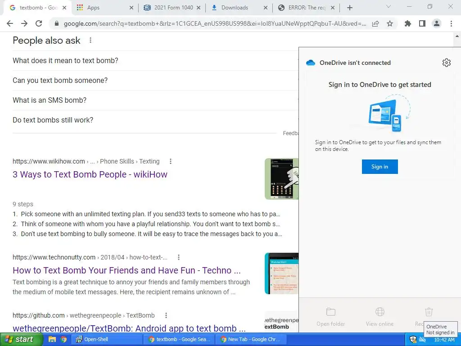Click the https://github.com breadcrumb

39,315
